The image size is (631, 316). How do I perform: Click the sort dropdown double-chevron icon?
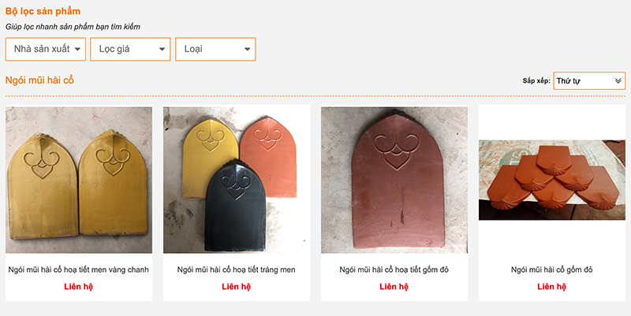pos(618,80)
